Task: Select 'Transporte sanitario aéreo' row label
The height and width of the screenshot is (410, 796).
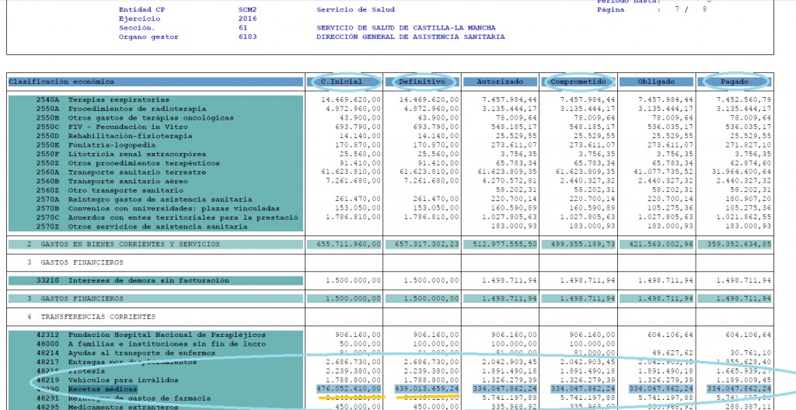Action: [128, 182]
